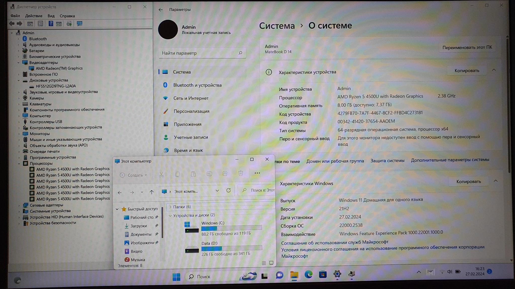The width and height of the screenshot is (515, 289).
Task: Click the Rename this PC button
Action: (467, 47)
